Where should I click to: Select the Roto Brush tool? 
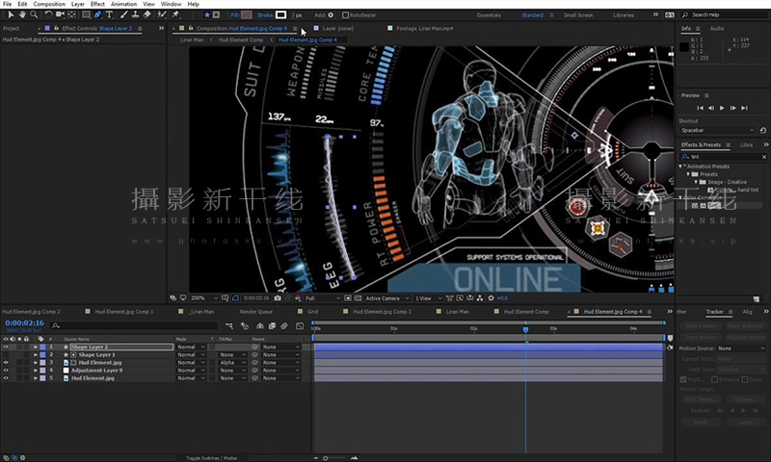coord(161,14)
